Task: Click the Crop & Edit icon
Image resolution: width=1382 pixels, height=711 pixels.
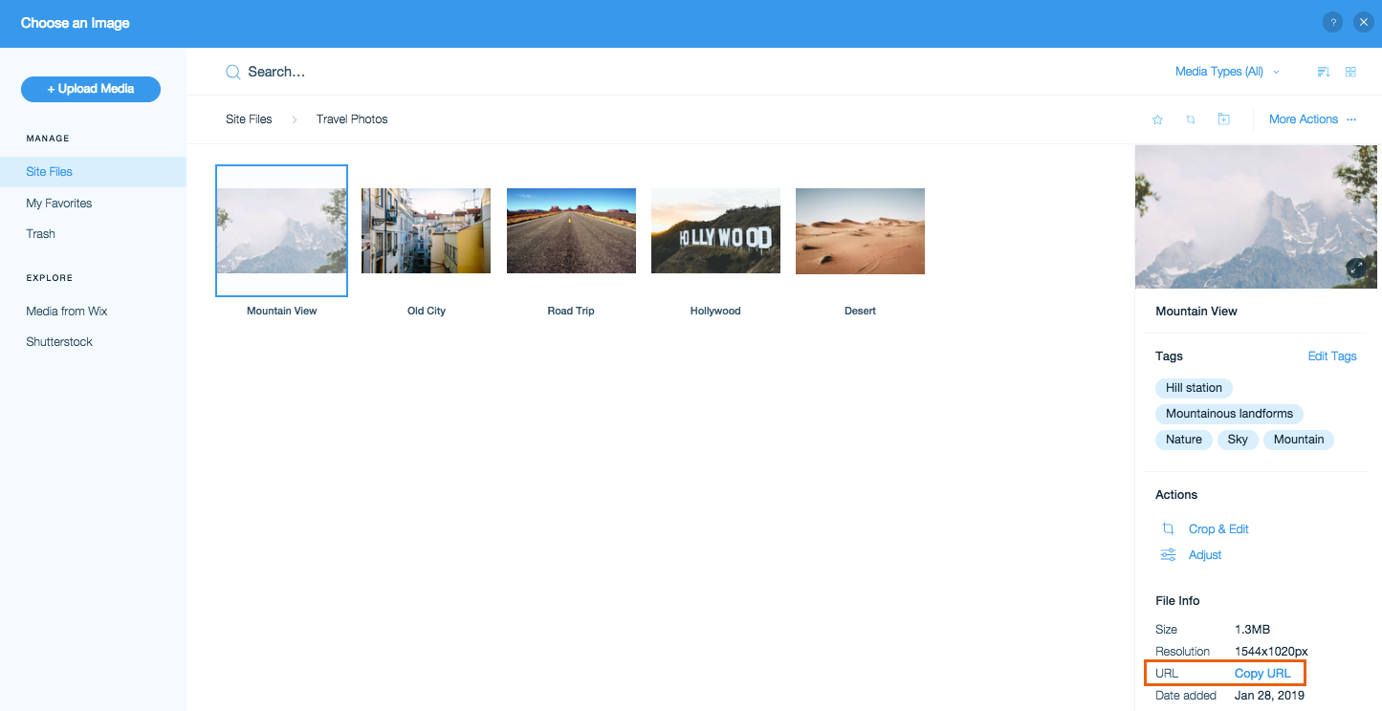Action: coord(1168,528)
